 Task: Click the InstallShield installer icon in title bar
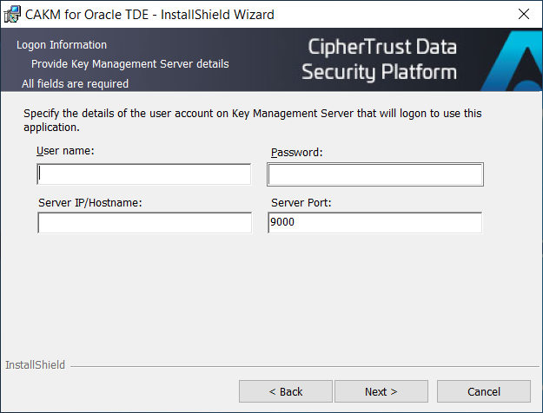tap(12, 15)
